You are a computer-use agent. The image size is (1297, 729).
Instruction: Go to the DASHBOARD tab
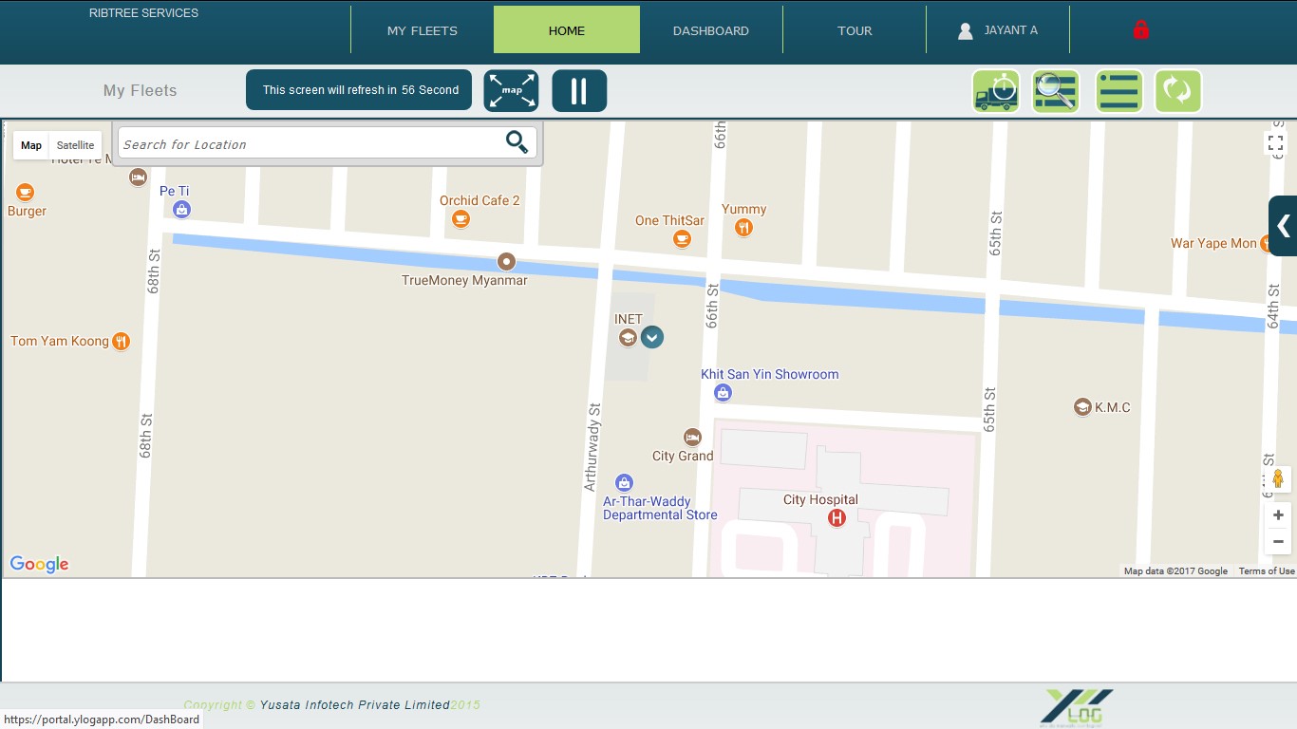(711, 30)
